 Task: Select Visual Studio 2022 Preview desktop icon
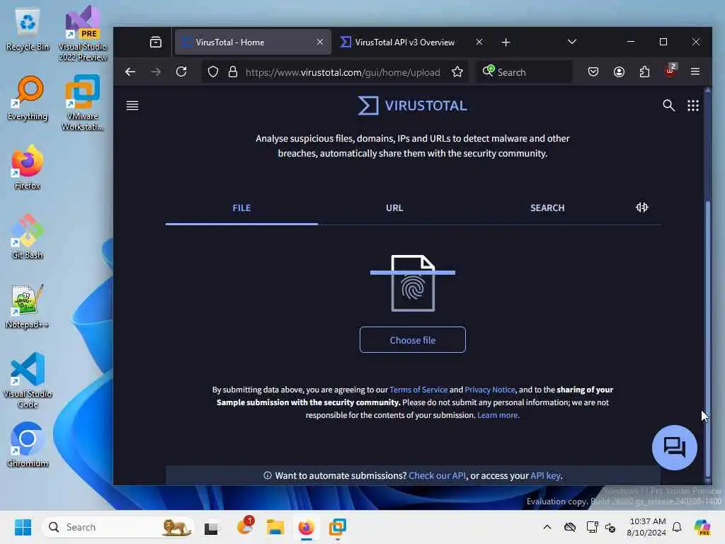click(x=83, y=33)
